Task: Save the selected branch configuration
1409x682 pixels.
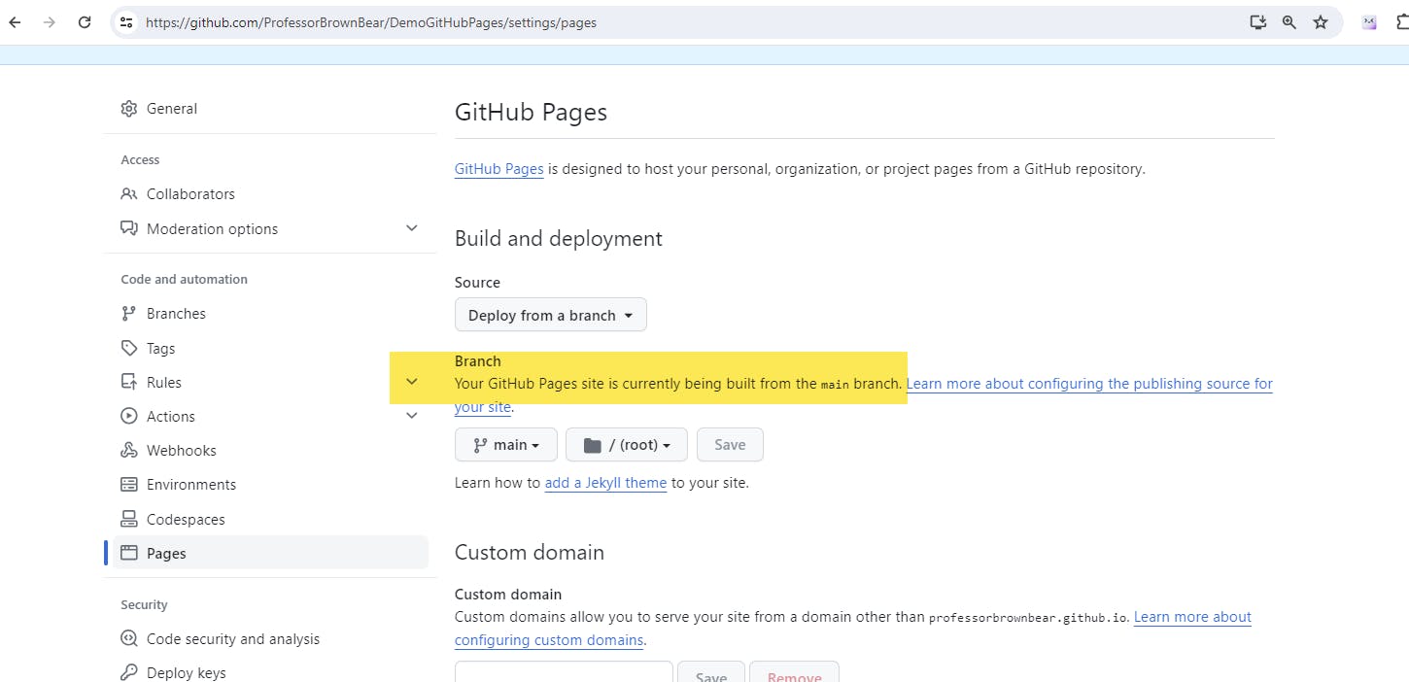Action: coord(730,444)
